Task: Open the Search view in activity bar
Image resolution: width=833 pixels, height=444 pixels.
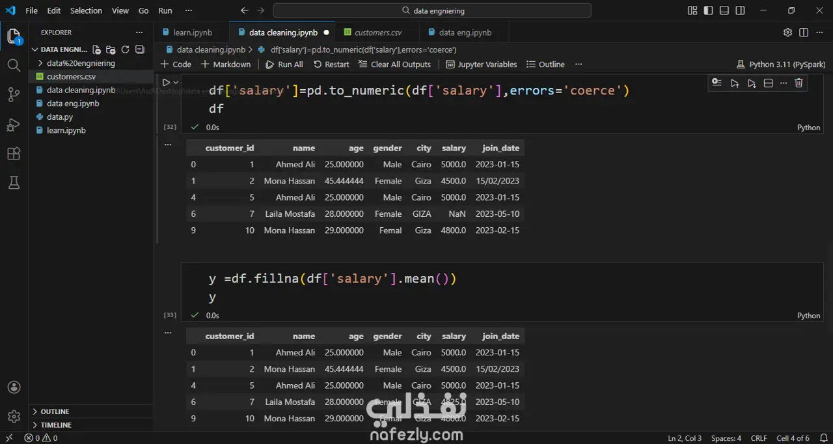Action: 14,65
